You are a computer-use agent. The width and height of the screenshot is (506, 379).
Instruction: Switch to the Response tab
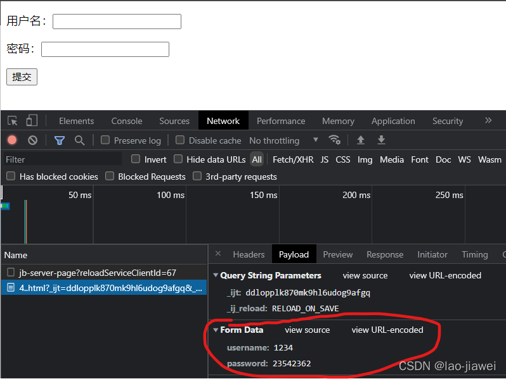[x=385, y=254]
